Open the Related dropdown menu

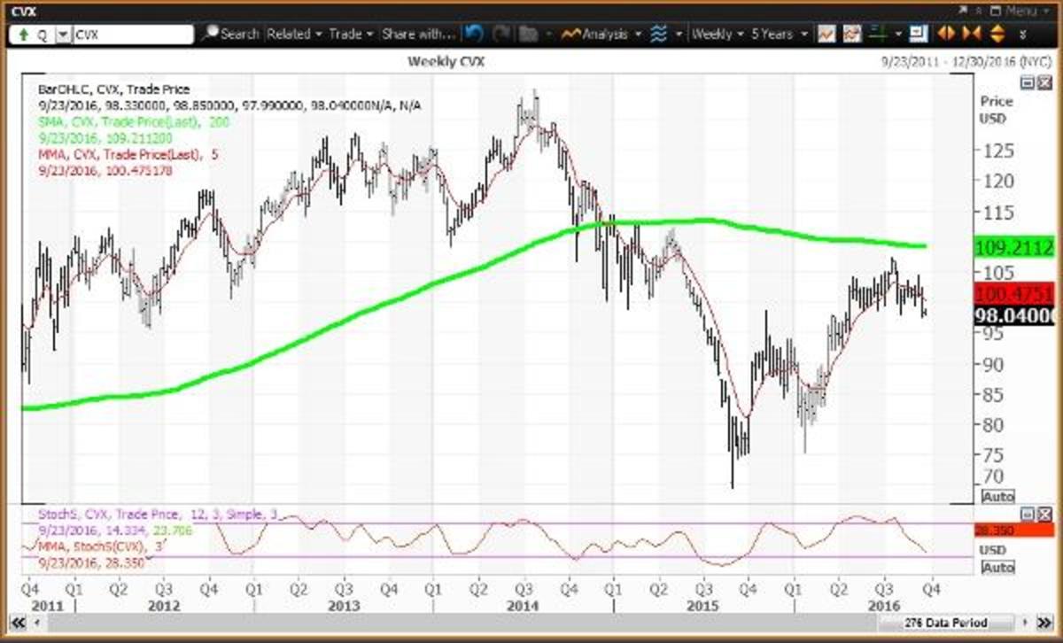pyautogui.click(x=294, y=35)
